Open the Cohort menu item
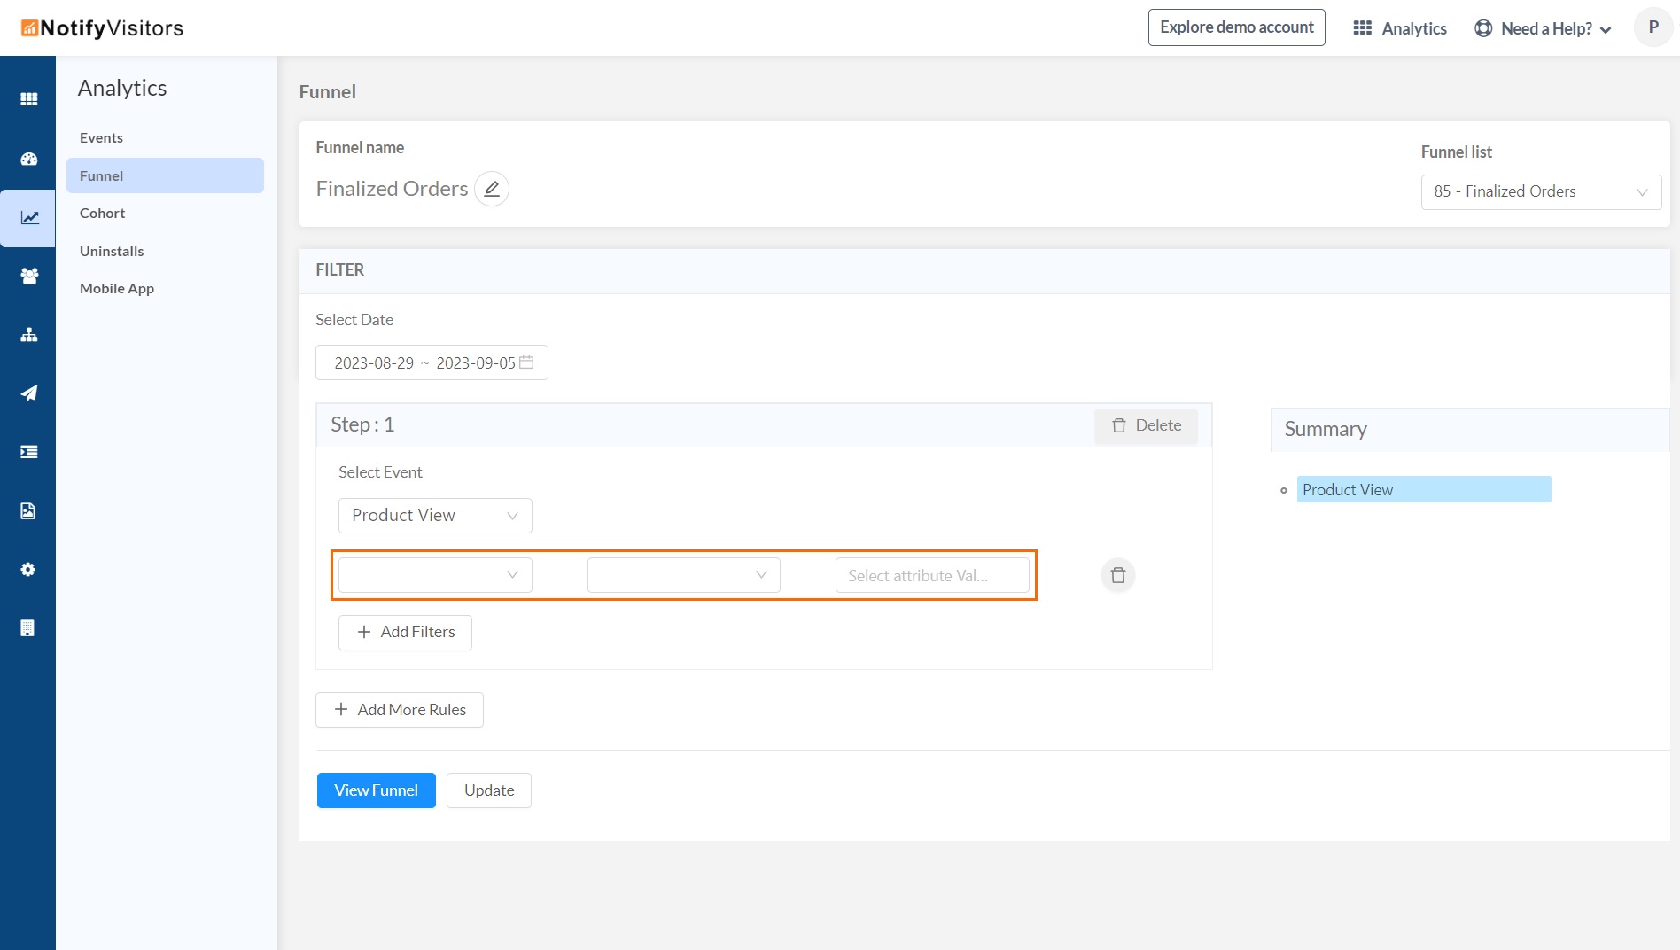 coord(102,214)
